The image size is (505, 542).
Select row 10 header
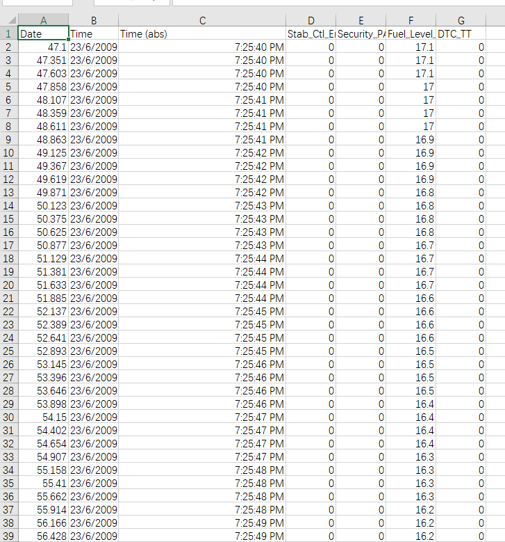point(8,153)
